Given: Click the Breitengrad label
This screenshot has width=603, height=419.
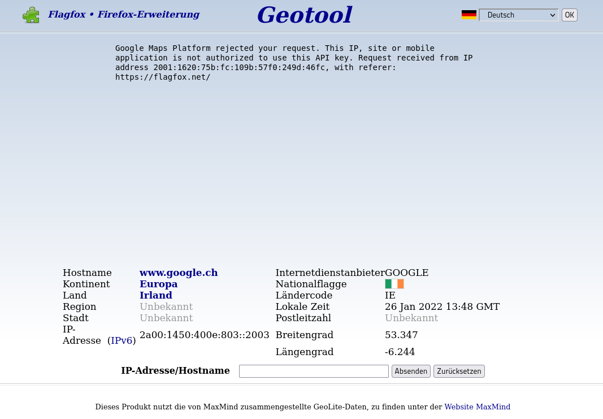Looking at the screenshot, I should click(305, 335).
